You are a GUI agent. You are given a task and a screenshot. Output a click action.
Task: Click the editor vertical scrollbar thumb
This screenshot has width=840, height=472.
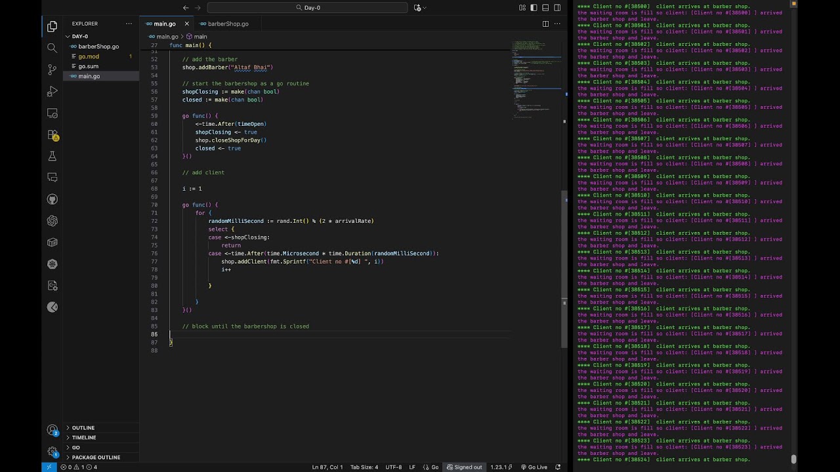564,269
